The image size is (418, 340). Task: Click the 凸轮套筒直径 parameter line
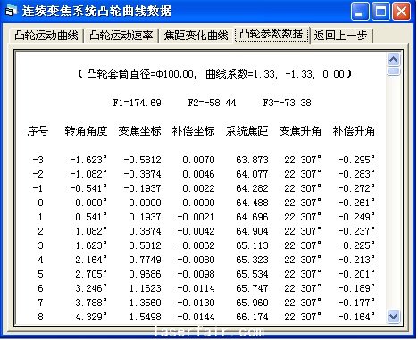pyautogui.click(x=214, y=74)
